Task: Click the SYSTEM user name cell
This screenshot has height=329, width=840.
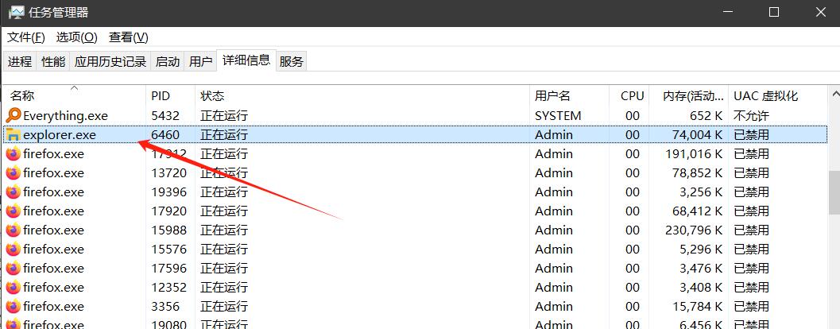Action: (x=558, y=116)
